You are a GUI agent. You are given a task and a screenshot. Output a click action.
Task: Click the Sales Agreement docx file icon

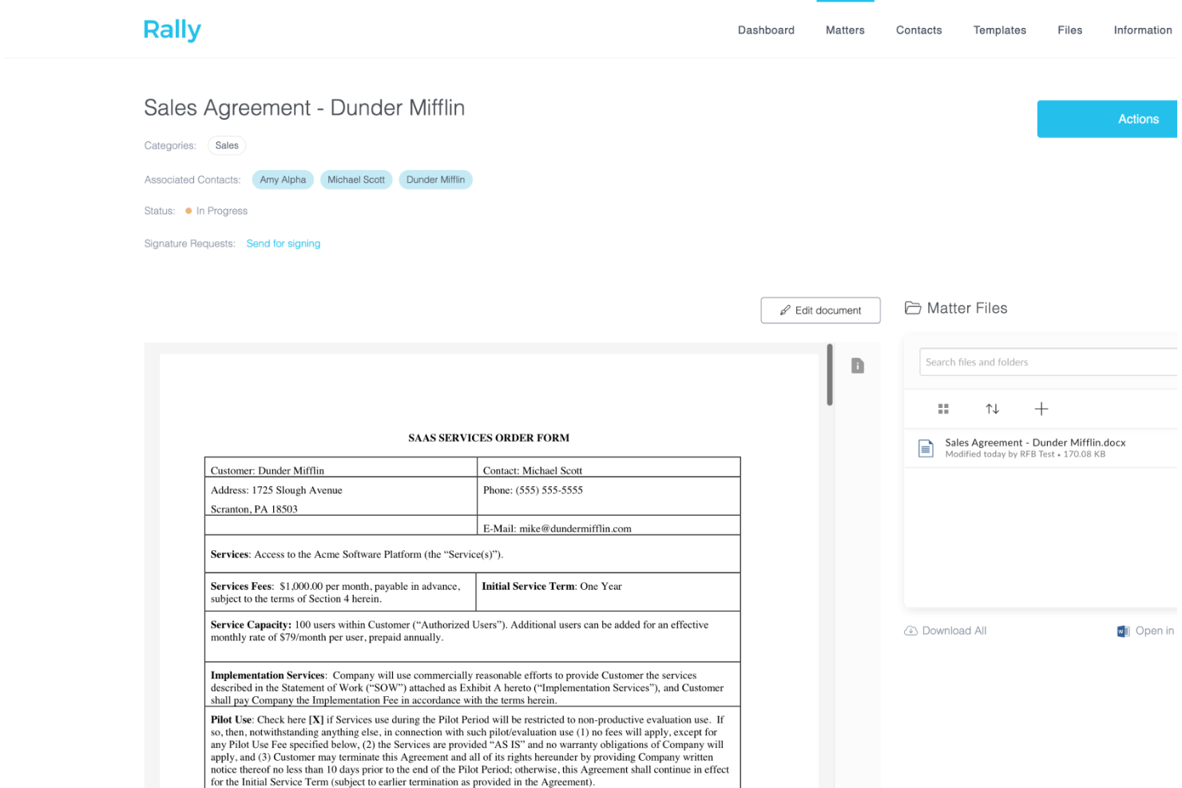point(926,448)
